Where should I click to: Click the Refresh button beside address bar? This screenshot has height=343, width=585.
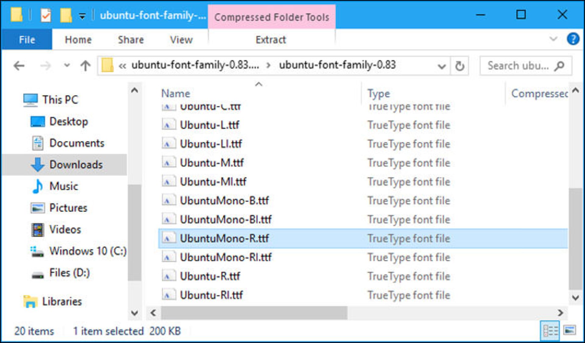[459, 66]
